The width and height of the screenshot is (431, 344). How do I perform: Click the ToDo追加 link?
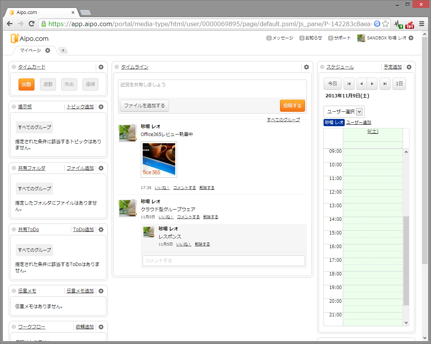(x=83, y=230)
